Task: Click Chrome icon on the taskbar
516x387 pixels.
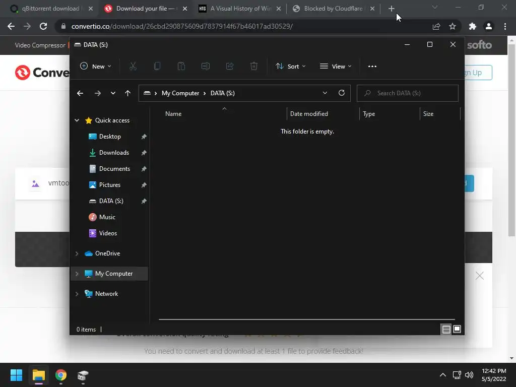Action: tap(60, 375)
